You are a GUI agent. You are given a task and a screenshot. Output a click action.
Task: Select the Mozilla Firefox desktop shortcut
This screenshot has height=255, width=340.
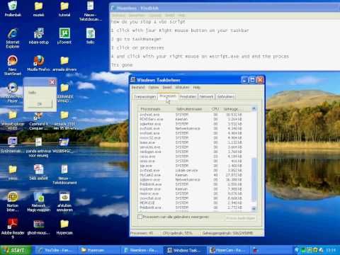[x=39, y=63]
